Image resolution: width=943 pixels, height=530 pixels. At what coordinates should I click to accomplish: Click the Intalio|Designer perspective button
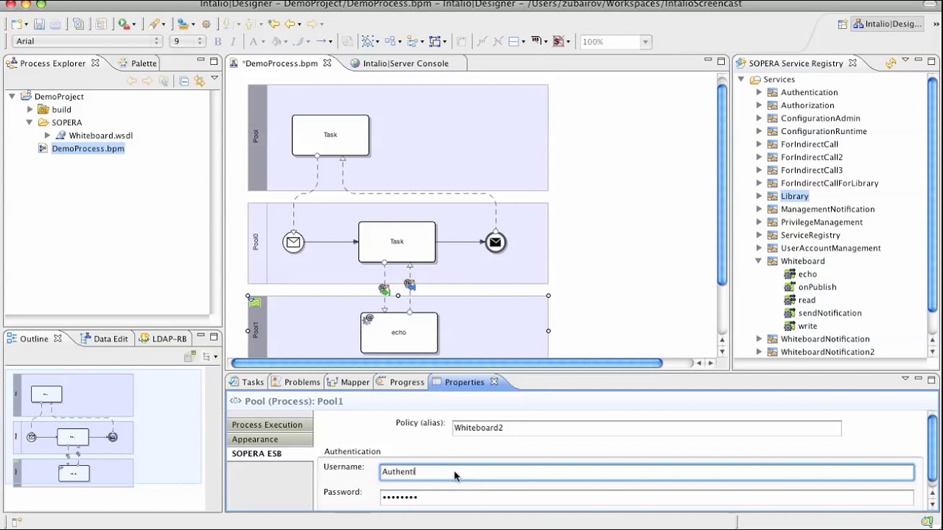(887, 24)
